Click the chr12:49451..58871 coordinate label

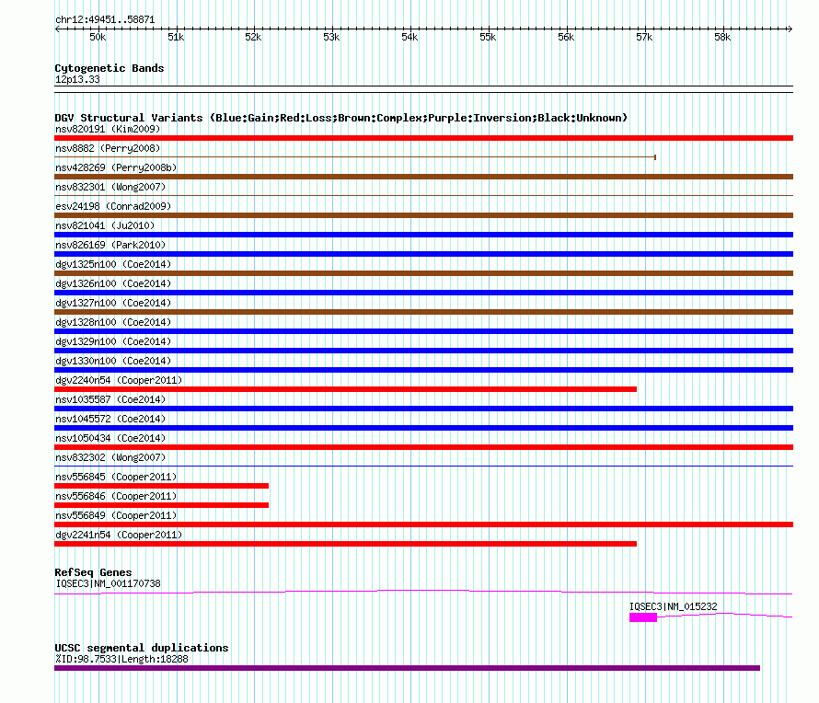pyautogui.click(x=105, y=19)
